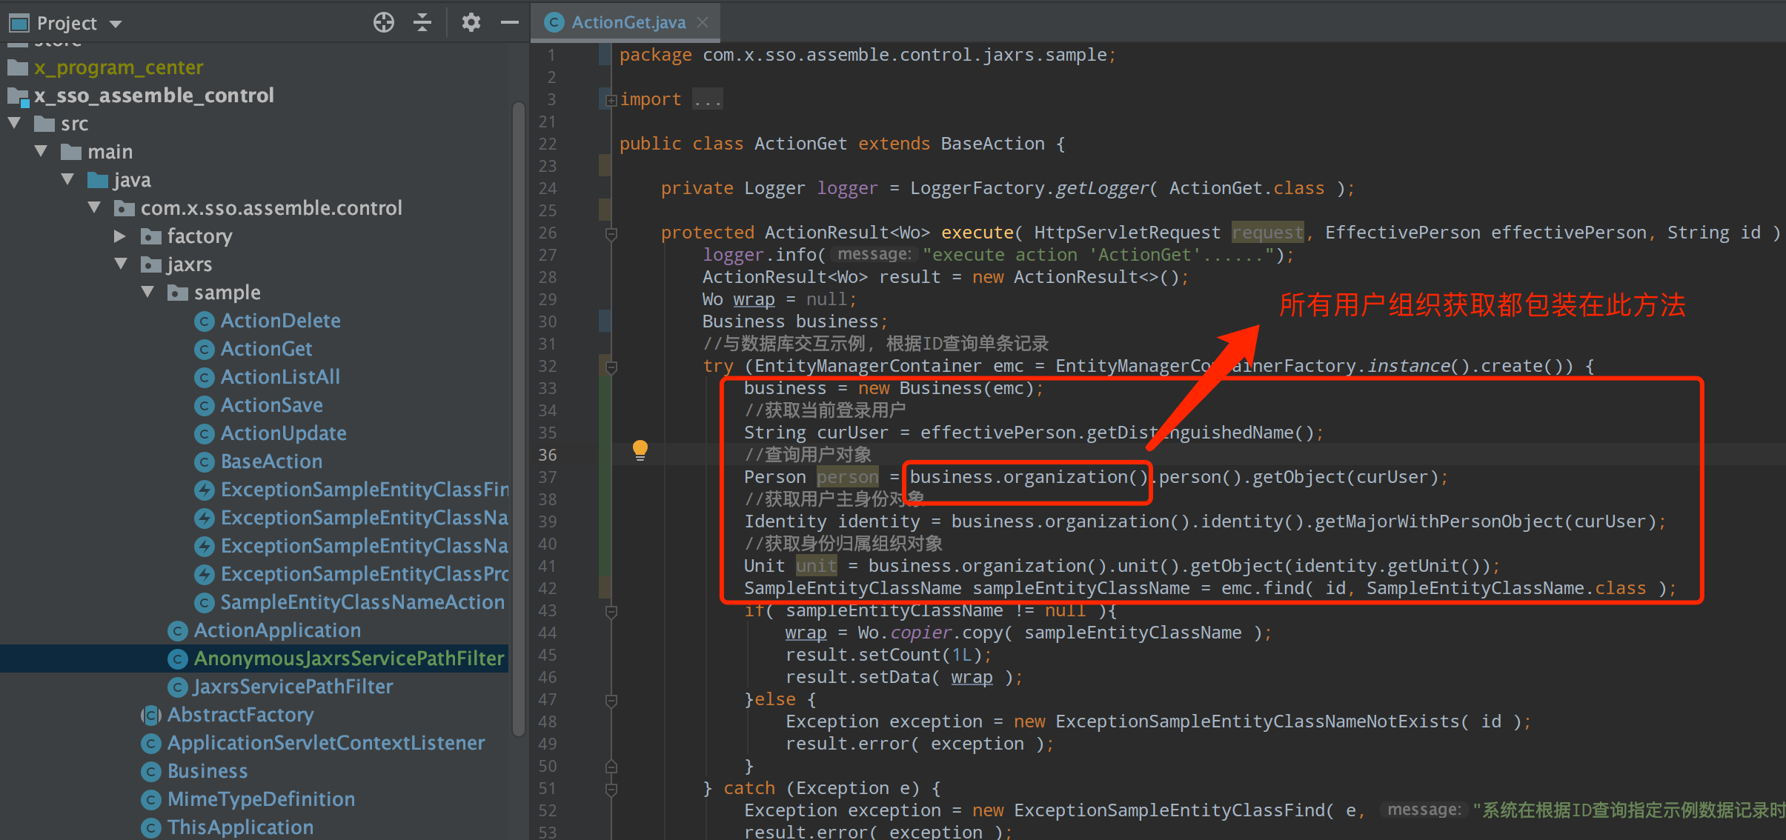Click 'unit' variable on line 41

[816, 566]
